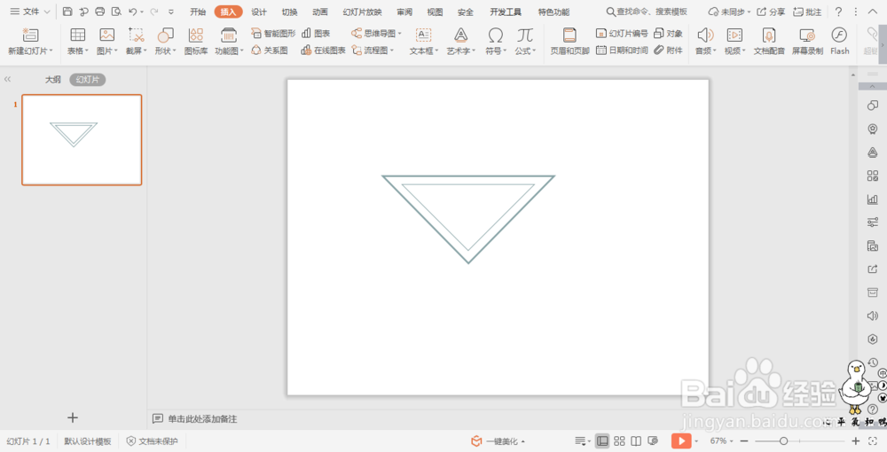The image size is (887, 452).
Task: Switch left panel to 大纲 outline view
Action: coord(53,80)
